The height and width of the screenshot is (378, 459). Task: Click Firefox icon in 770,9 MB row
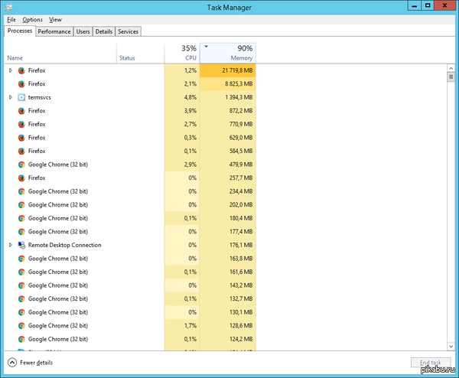[21, 125]
